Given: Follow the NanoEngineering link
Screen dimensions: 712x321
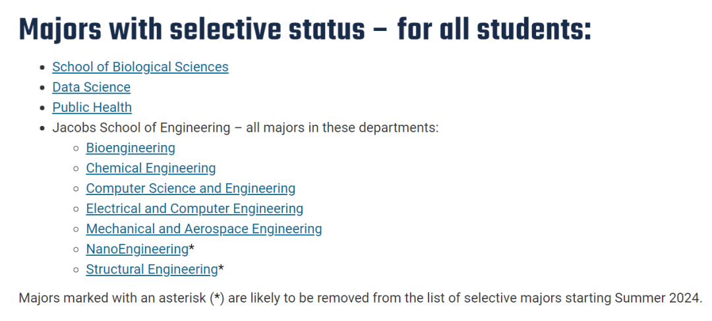Looking at the screenshot, I should point(137,249).
